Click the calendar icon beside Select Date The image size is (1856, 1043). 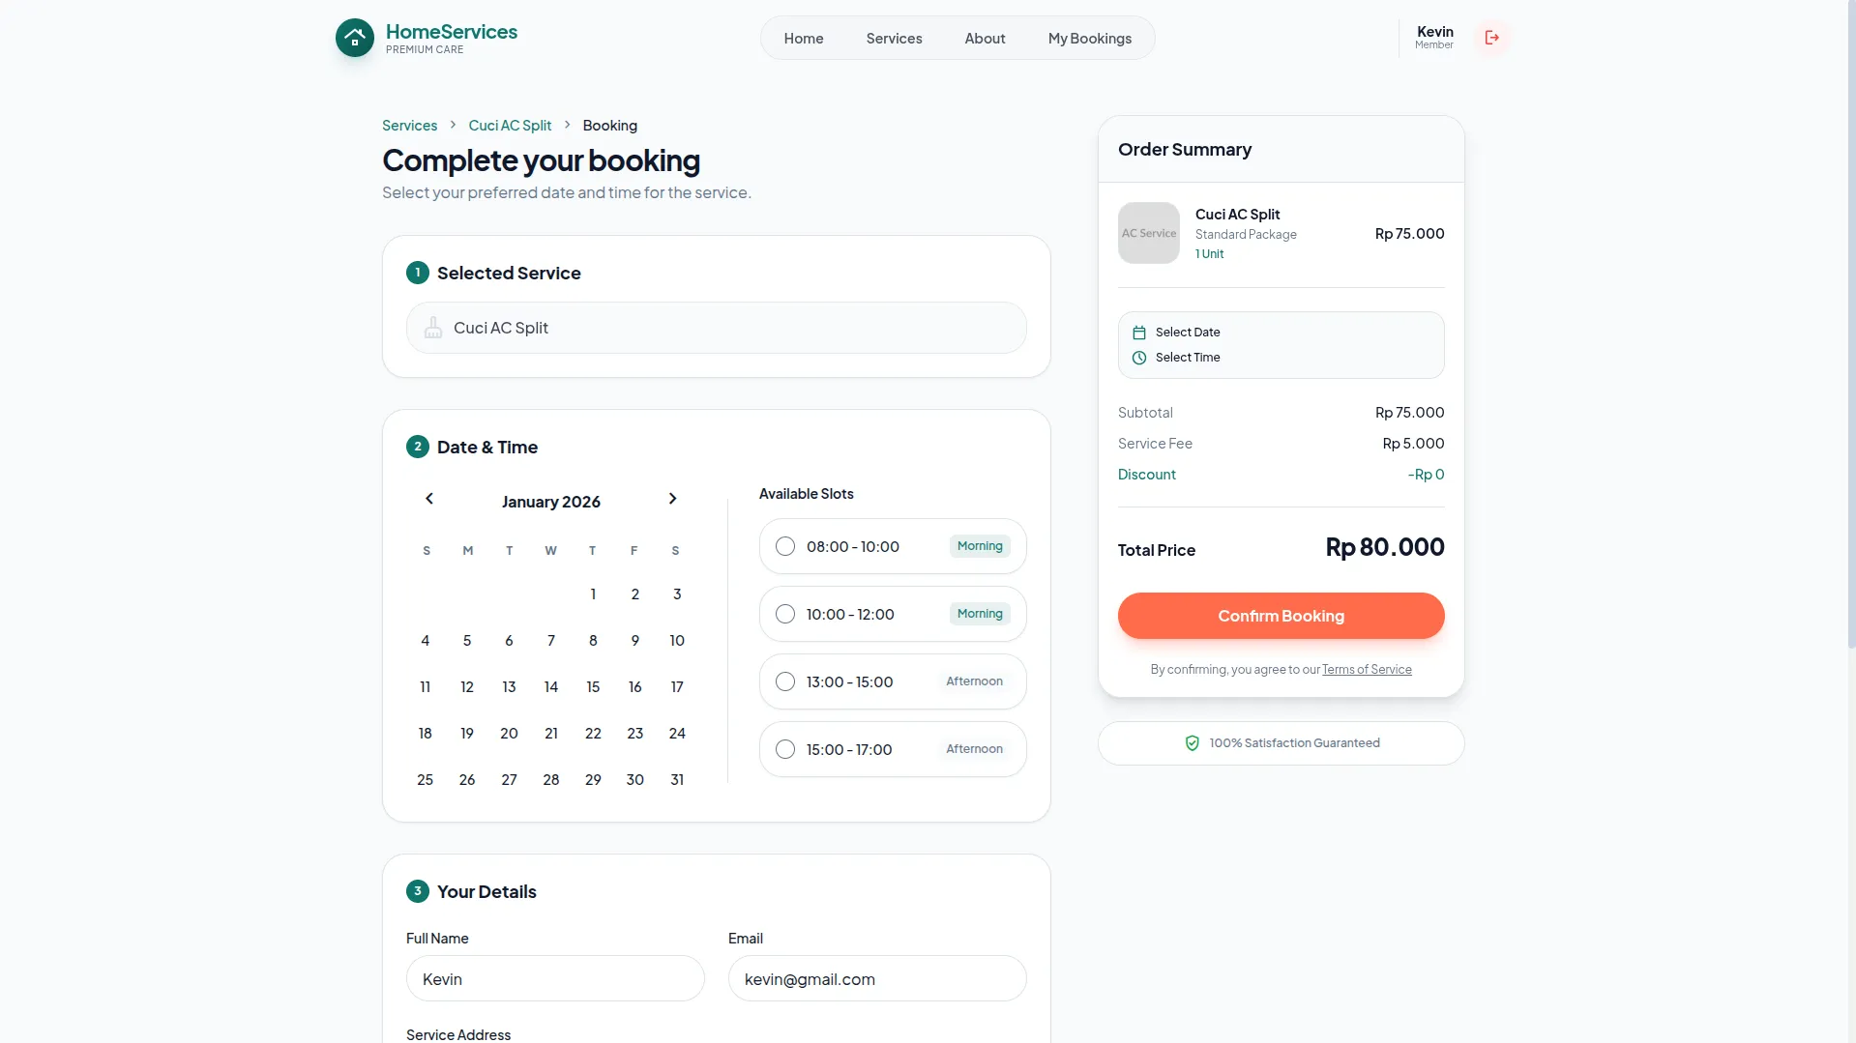pos(1138,332)
